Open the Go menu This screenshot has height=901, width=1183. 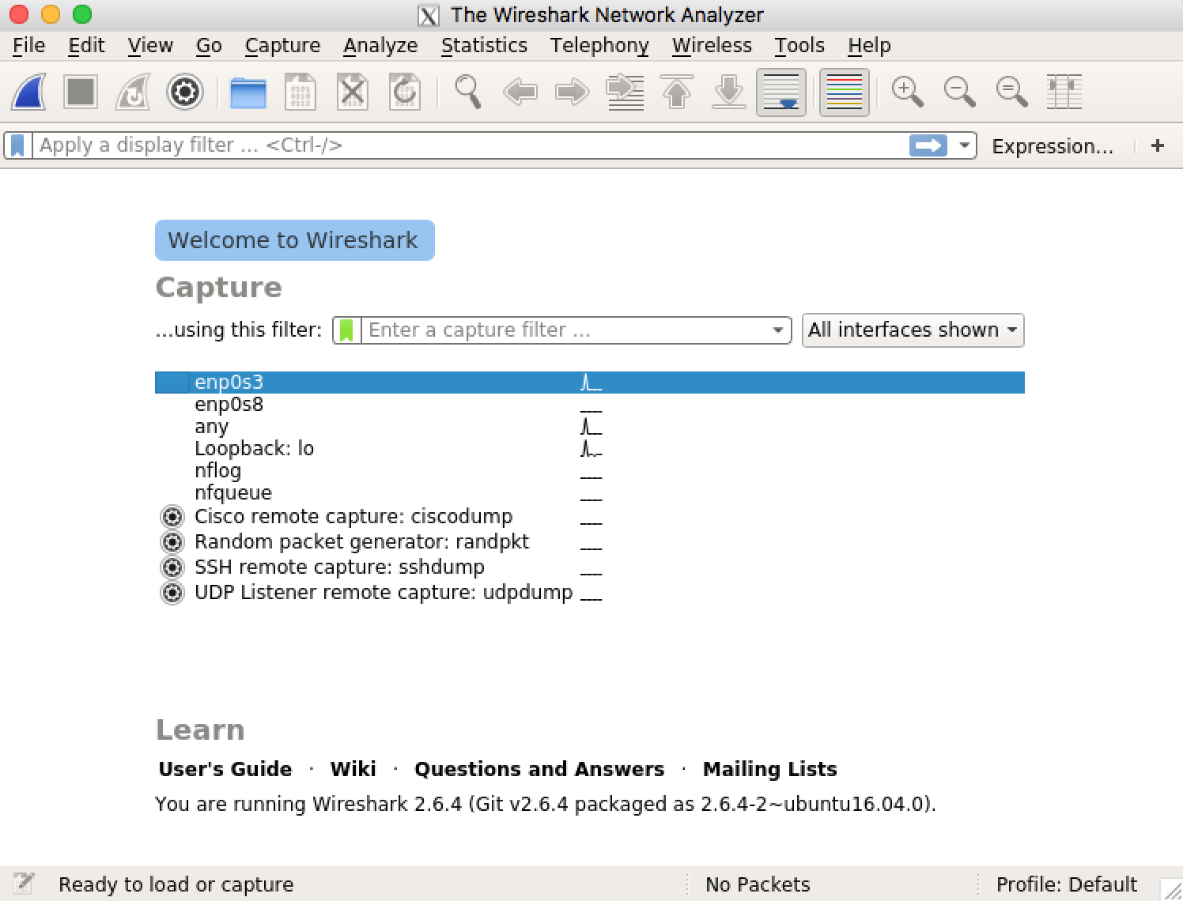click(209, 46)
